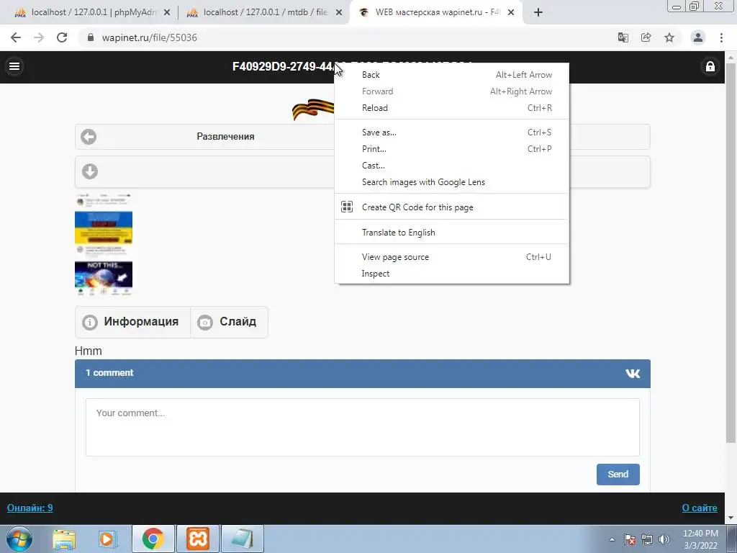Reload the page with toolbar refresh icon
Viewport: 737px width, 553px height.
[x=62, y=37]
